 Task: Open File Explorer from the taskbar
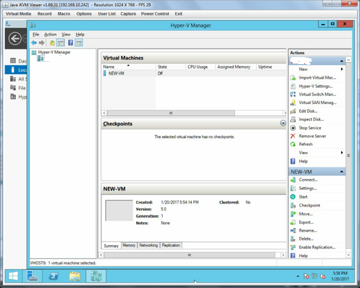click(75, 276)
